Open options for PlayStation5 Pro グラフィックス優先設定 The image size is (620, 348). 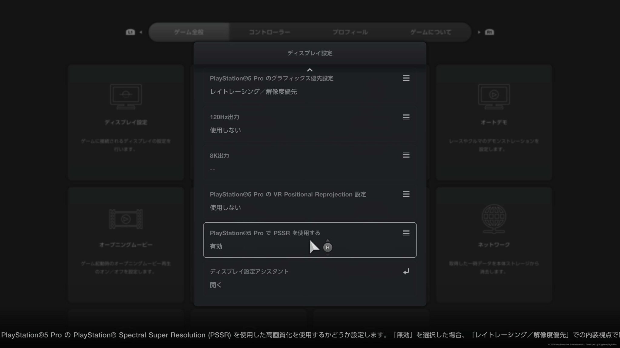pos(406,78)
